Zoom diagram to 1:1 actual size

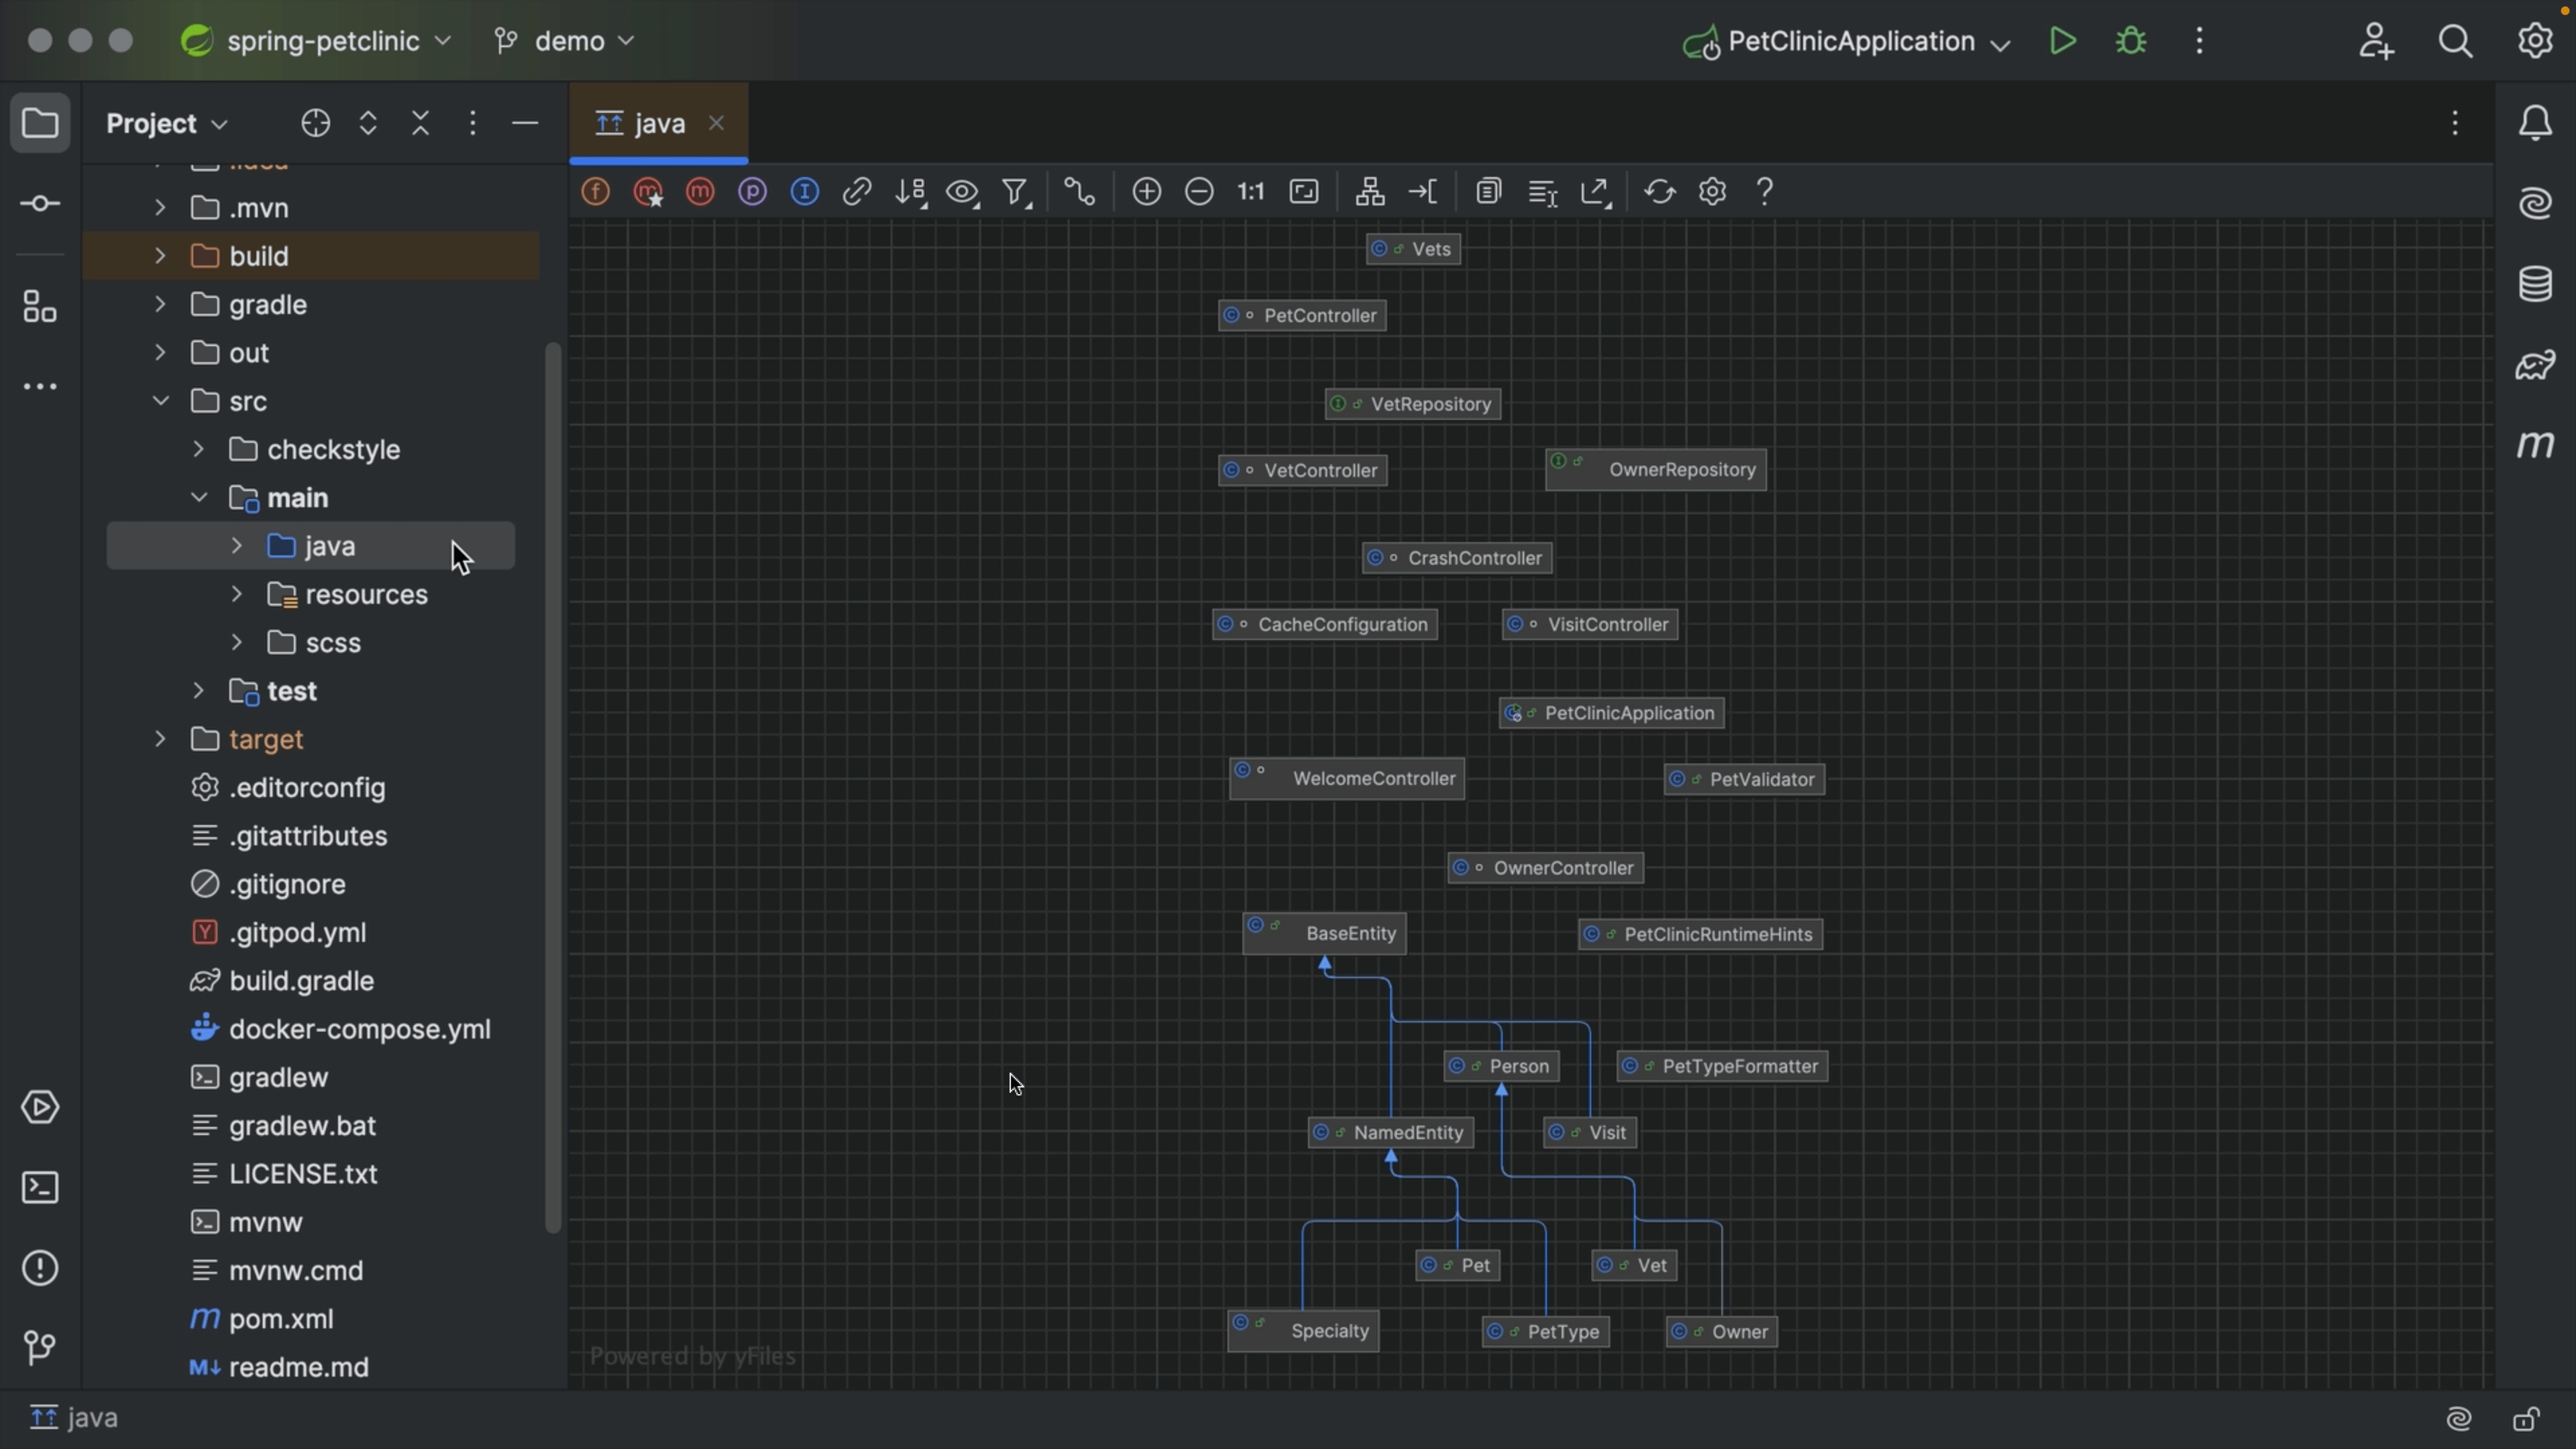pos(1250,192)
